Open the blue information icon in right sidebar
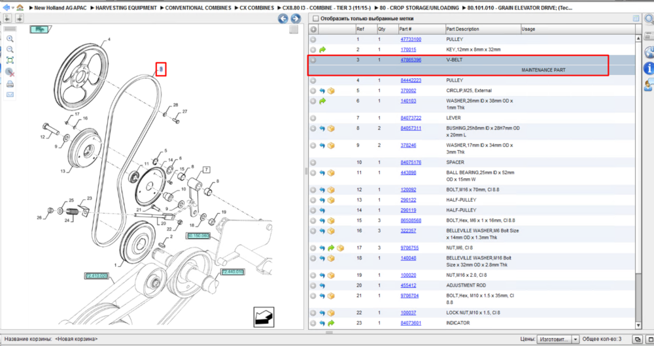654x346 pixels. (x=649, y=69)
